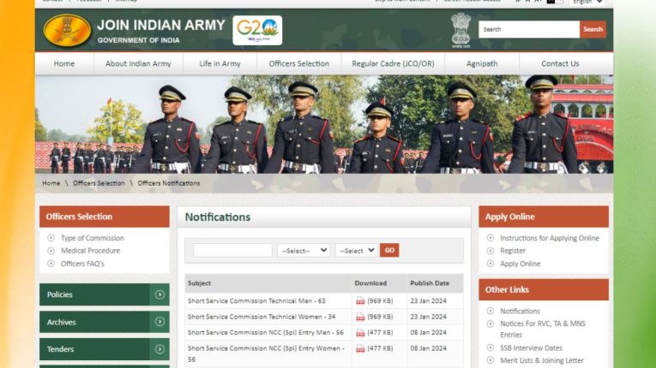Click in the header Search text field
This screenshot has width=656, height=368.
[529, 29]
